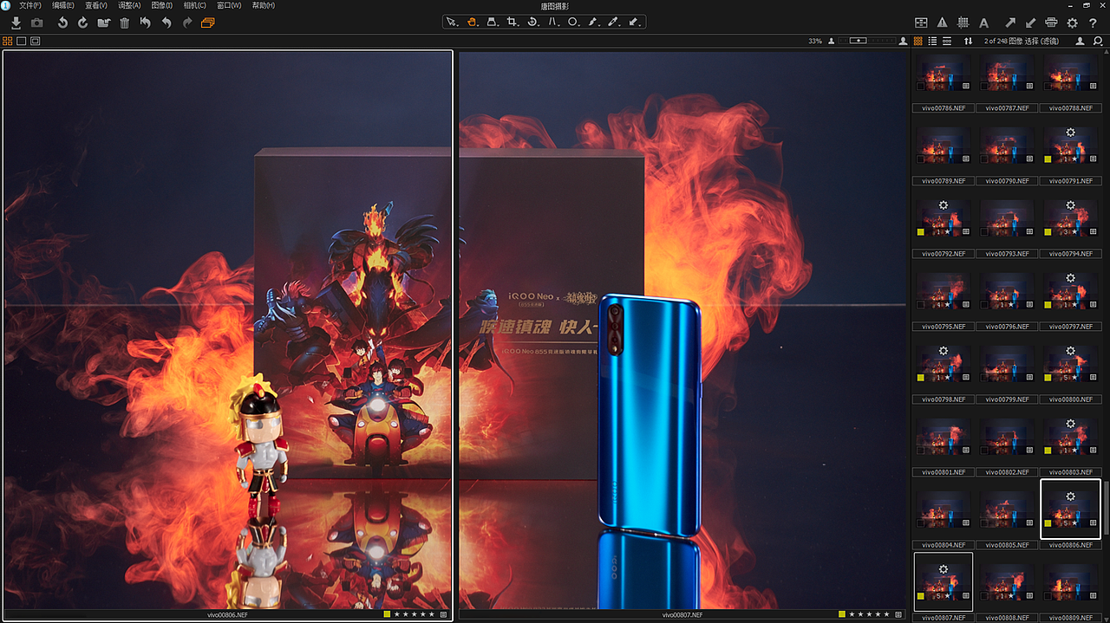Open the browser sort order arrows
Image resolution: width=1110 pixels, height=623 pixels.
[x=969, y=41]
